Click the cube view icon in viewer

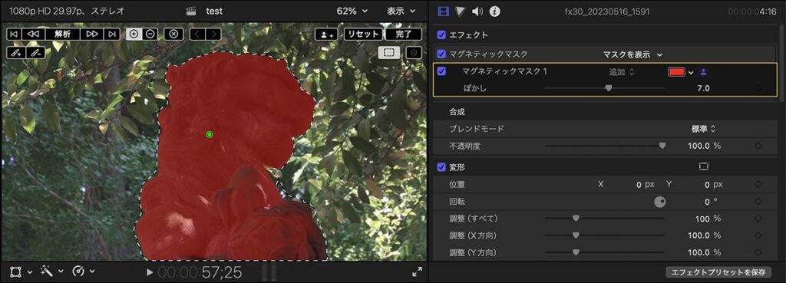coord(414,52)
